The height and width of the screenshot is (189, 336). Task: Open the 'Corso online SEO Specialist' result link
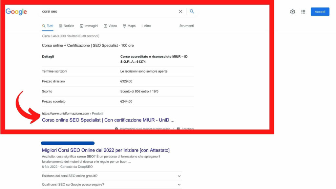[x=108, y=120]
